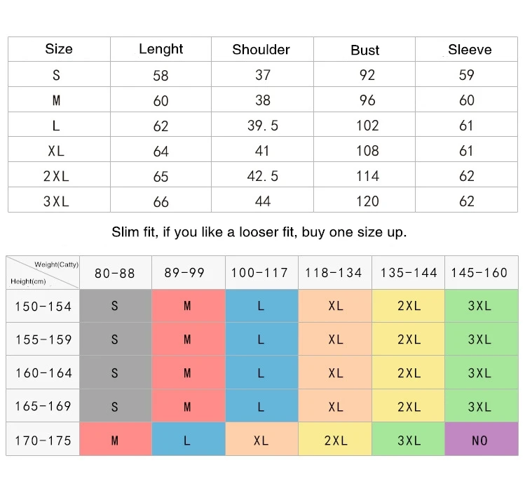This screenshot has height=477, width=525.
Task: Select the 3XL size row label
Action: (56, 201)
